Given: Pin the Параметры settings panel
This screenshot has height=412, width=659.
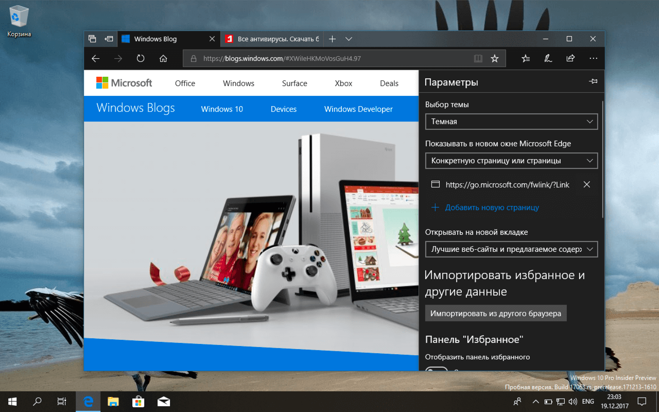Looking at the screenshot, I should pyautogui.click(x=593, y=81).
